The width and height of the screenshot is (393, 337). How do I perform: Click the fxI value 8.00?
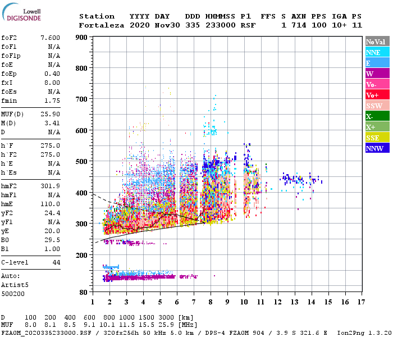[x=52, y=83]
